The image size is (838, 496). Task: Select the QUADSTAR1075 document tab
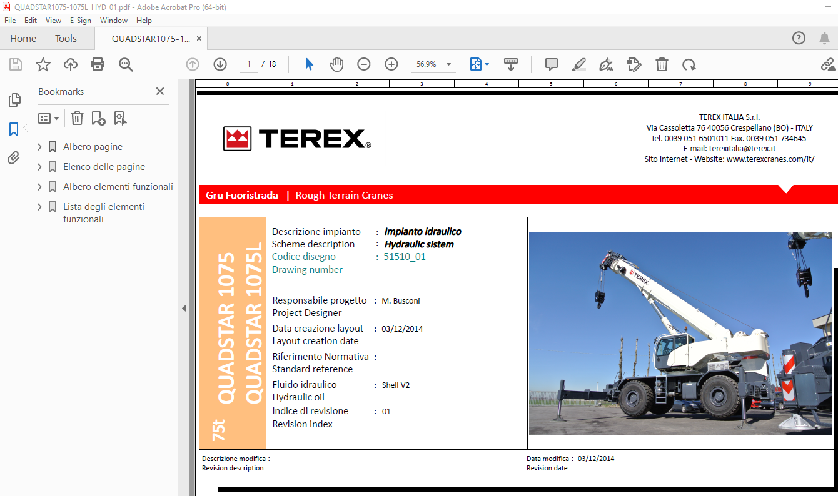(x=151, y=38)
